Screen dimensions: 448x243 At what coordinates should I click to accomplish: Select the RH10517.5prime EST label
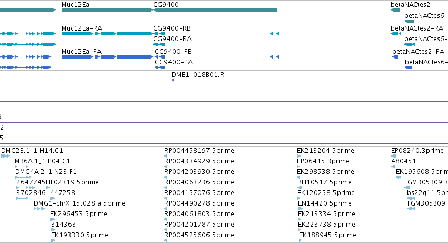pos(324,182)
